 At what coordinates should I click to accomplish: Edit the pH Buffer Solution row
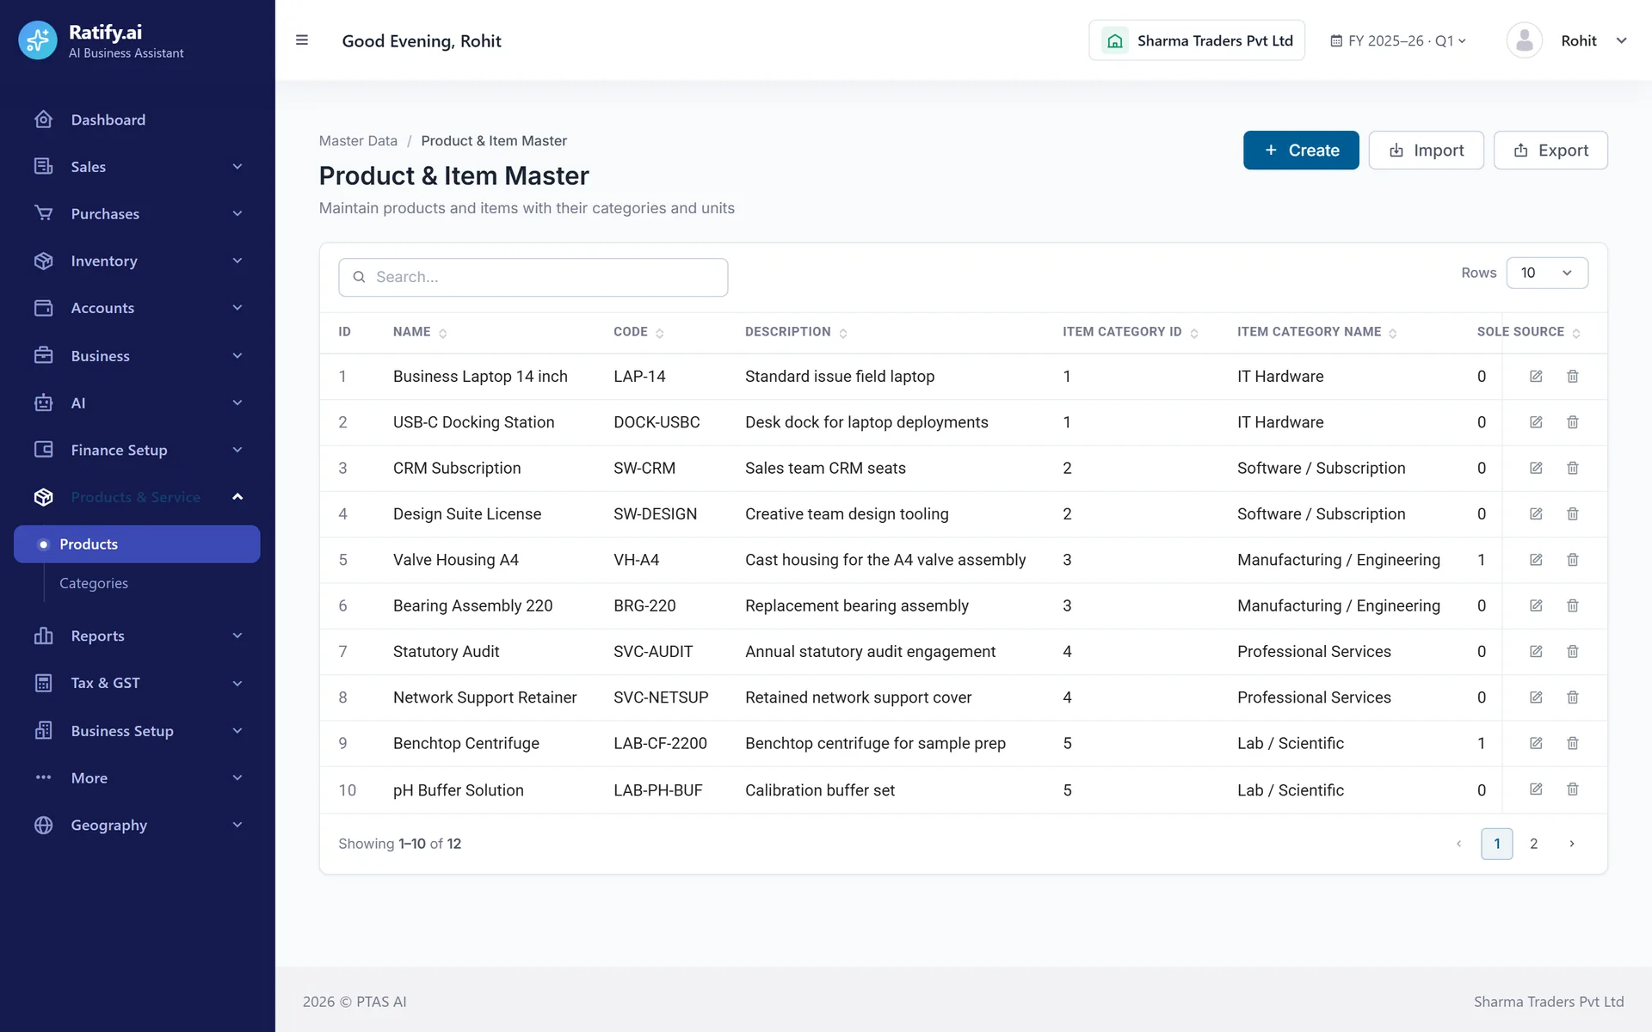click(x=1536, y=789)
